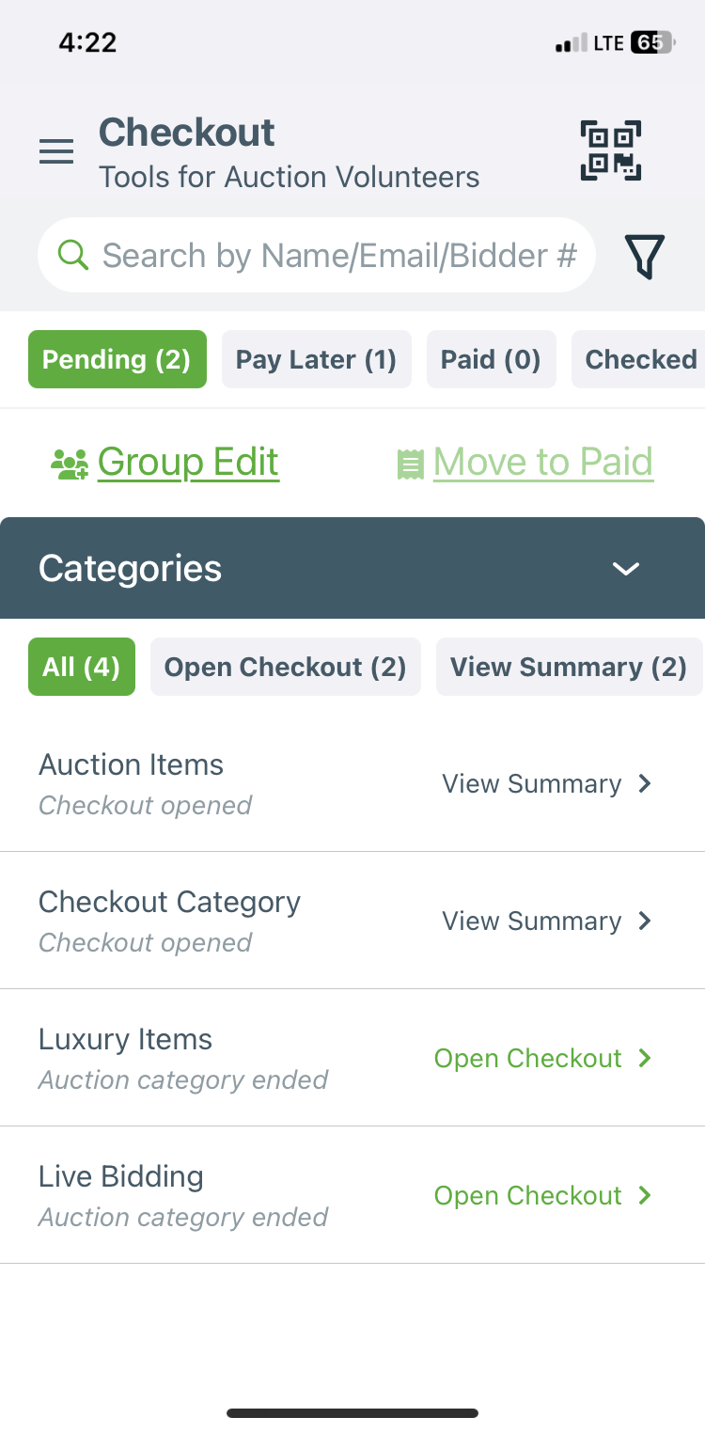Focus the Search by Name/Email/Bidder field

click(317, 255)
